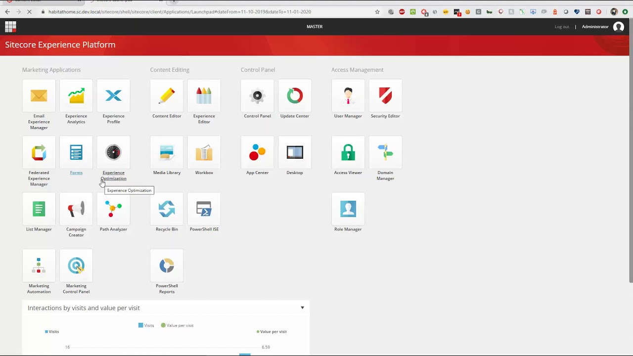Open Marketing Control Panel
Image resolution: width=633 pixels, height=356 pixels.
[x=76, y=266]
